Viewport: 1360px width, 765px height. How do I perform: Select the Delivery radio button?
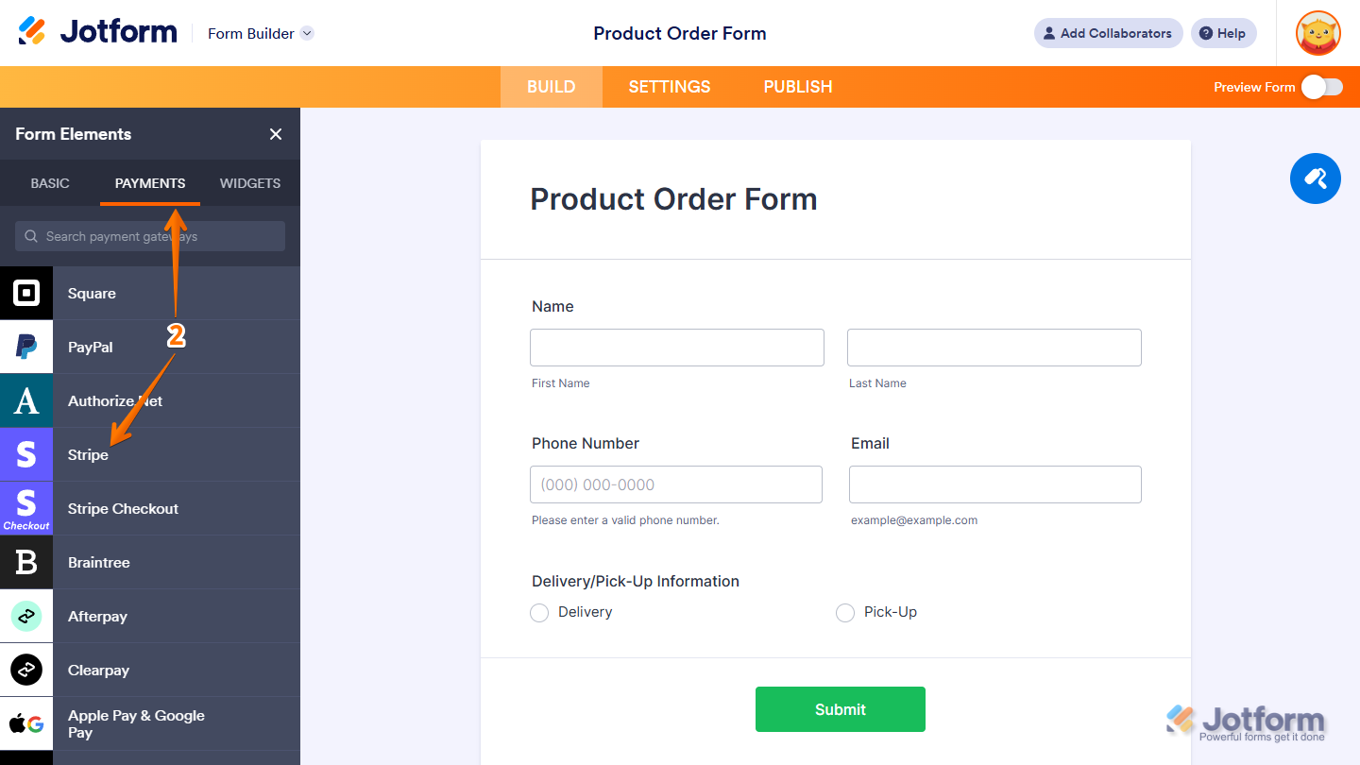pyautogui.click(x=539, y=612)
